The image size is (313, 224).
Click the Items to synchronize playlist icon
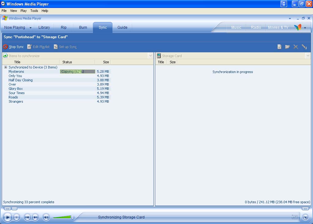pyautogui.click(x=6, y=56)
